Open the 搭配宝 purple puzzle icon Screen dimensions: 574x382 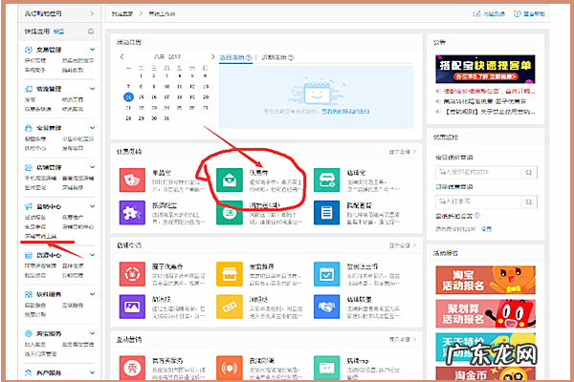(x=132, y=212)
